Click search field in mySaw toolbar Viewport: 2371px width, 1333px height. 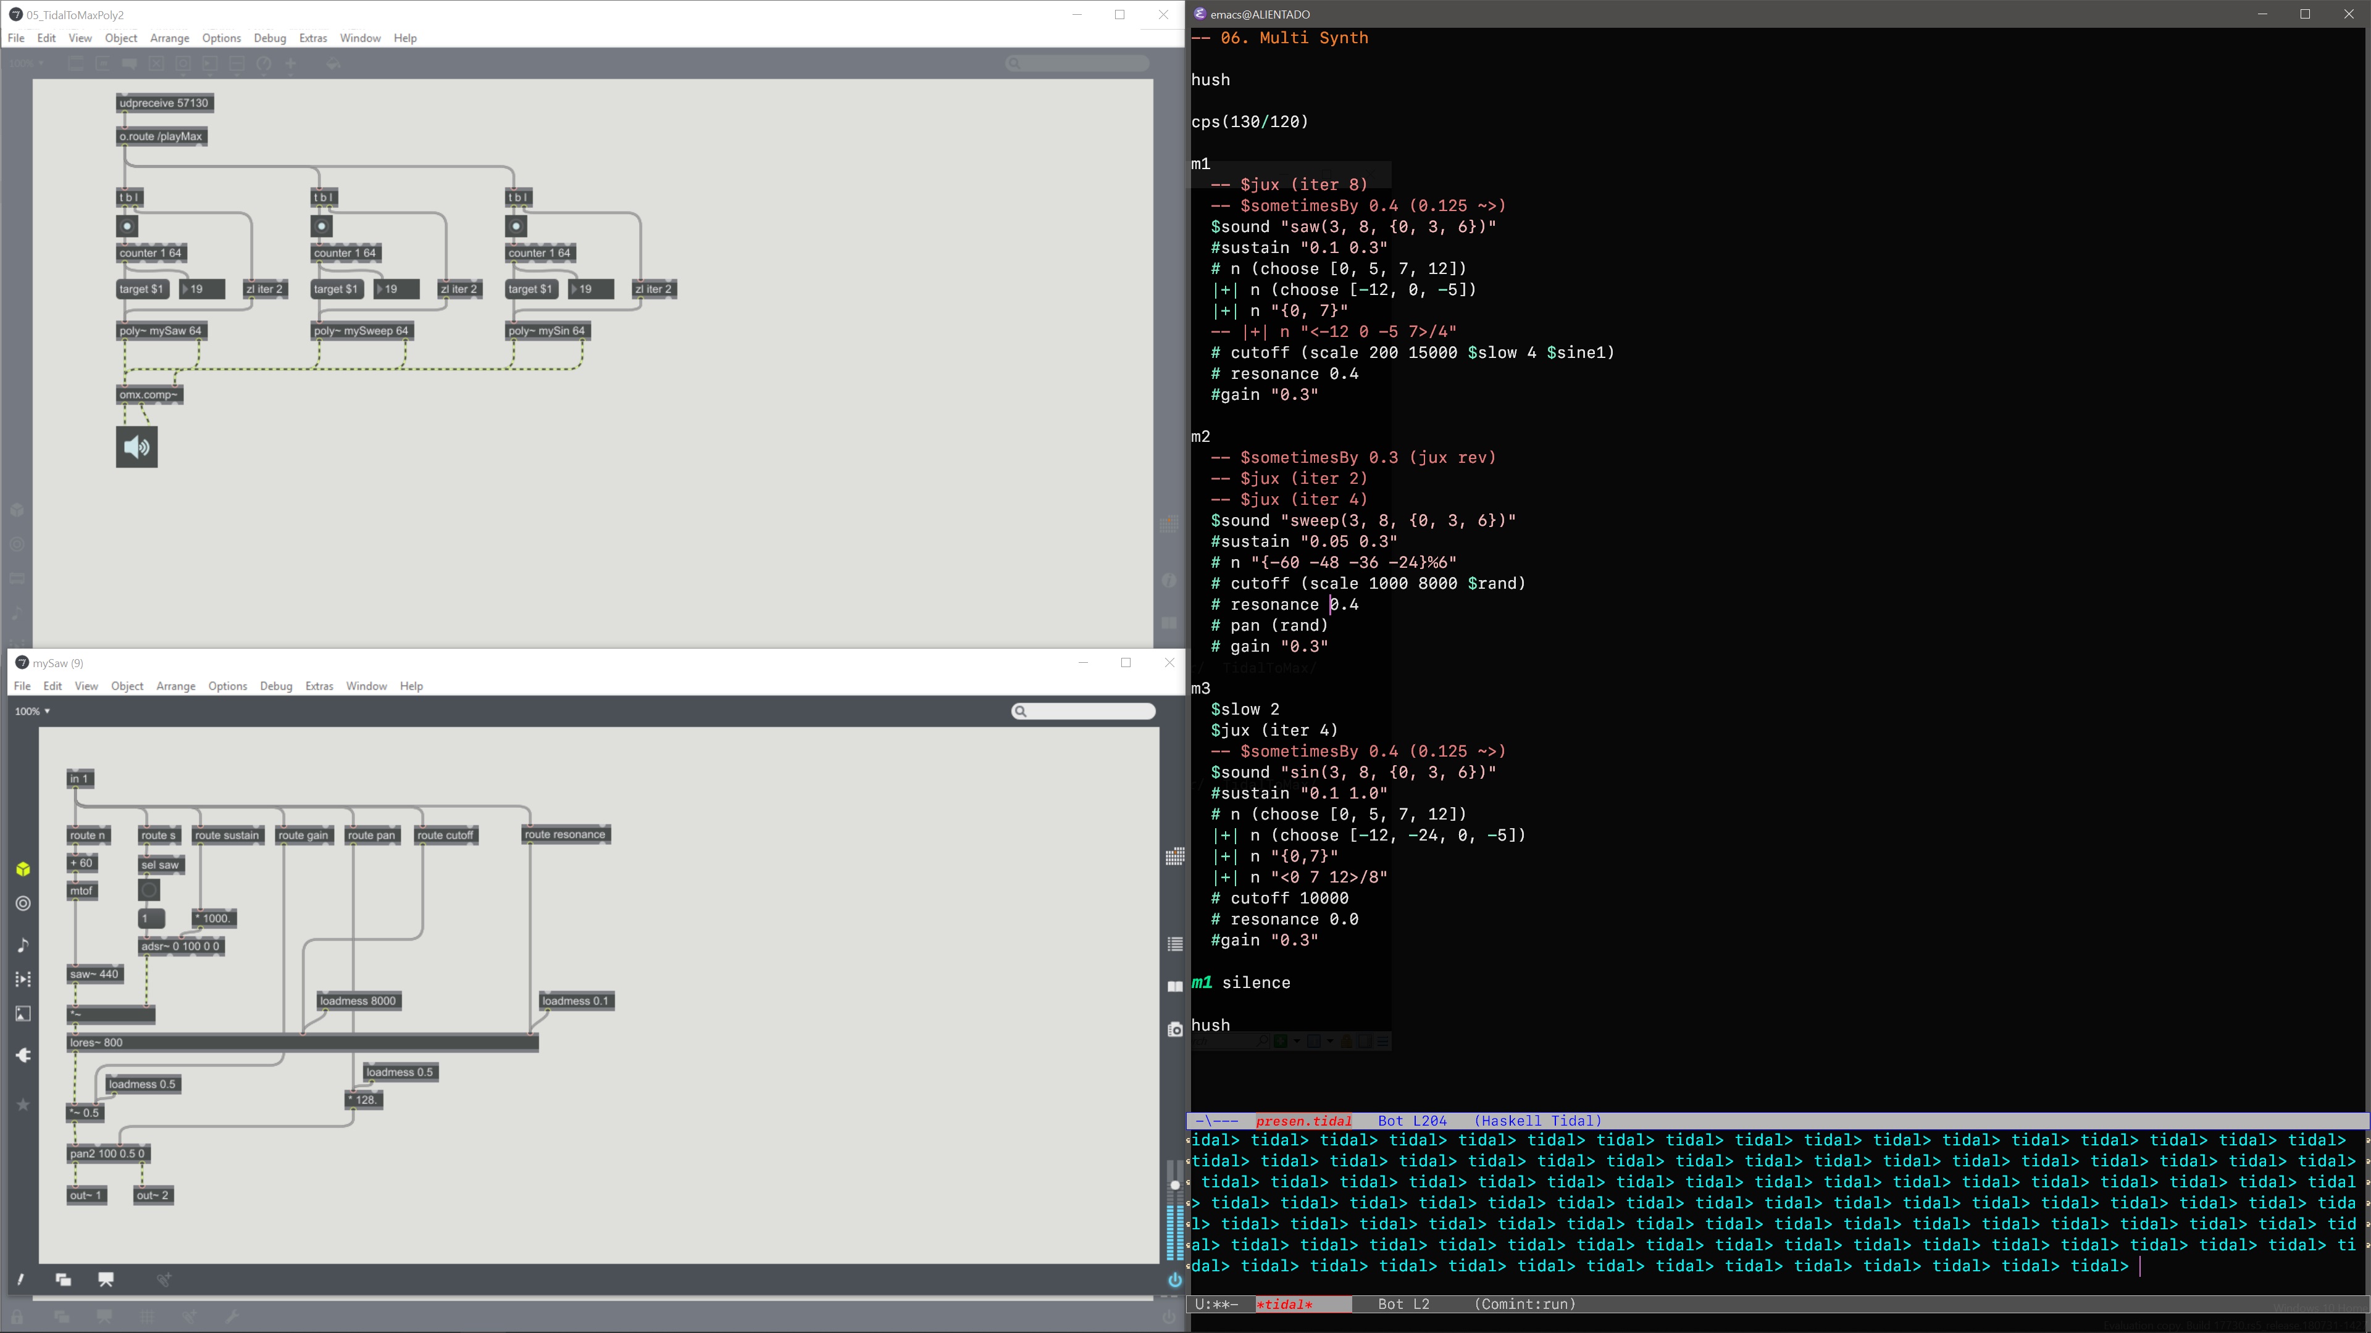(1084, 711)
